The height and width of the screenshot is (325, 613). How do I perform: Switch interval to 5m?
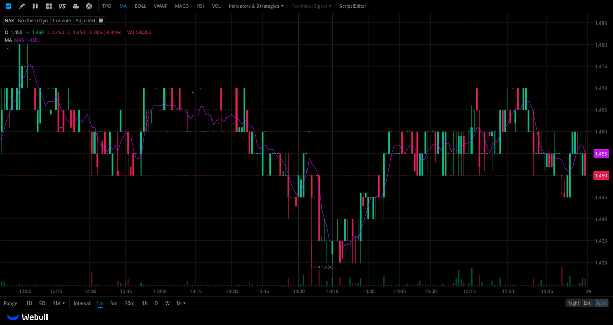[114, 303]
